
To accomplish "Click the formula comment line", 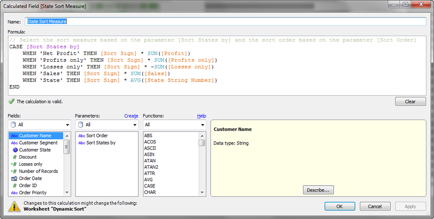I will (213, 40).
